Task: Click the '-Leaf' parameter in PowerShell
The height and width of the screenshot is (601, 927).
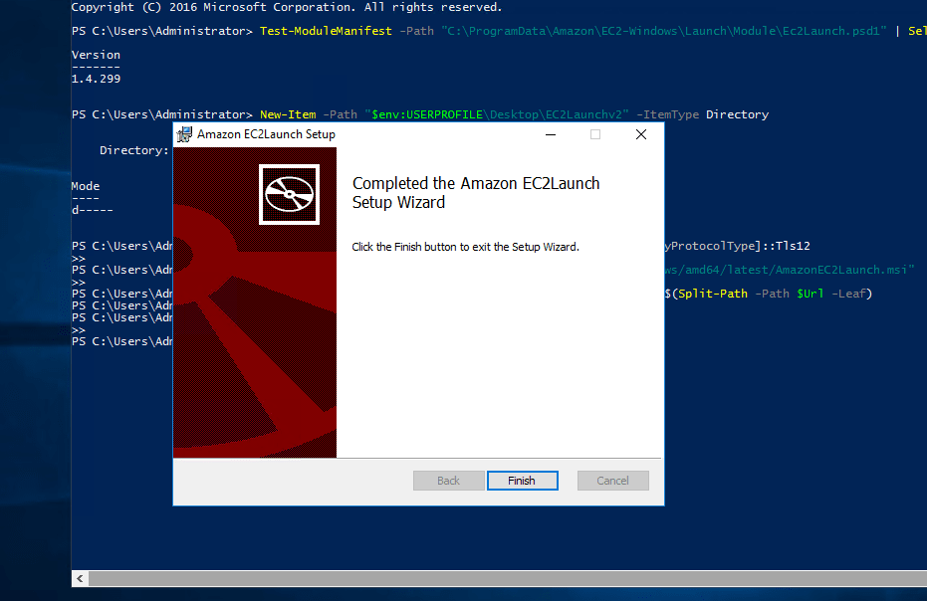Action: point(849,294)
